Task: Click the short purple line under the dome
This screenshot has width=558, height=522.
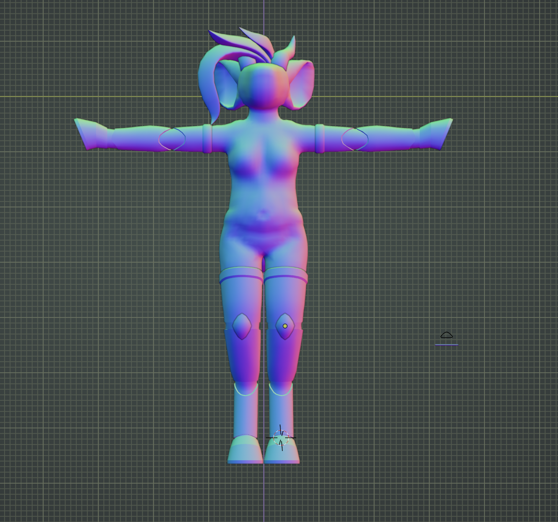Action: 446,345
